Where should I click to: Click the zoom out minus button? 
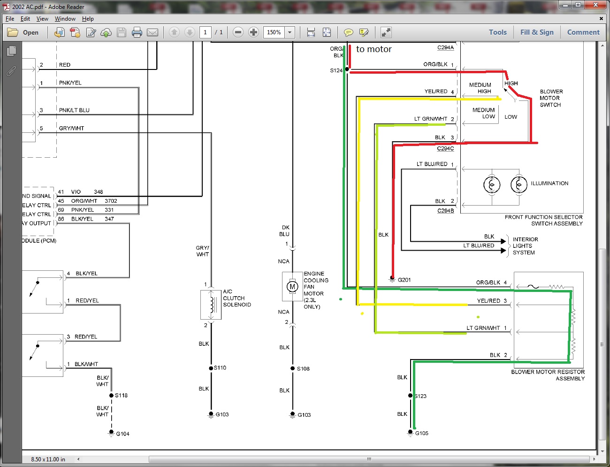[238, 32]
